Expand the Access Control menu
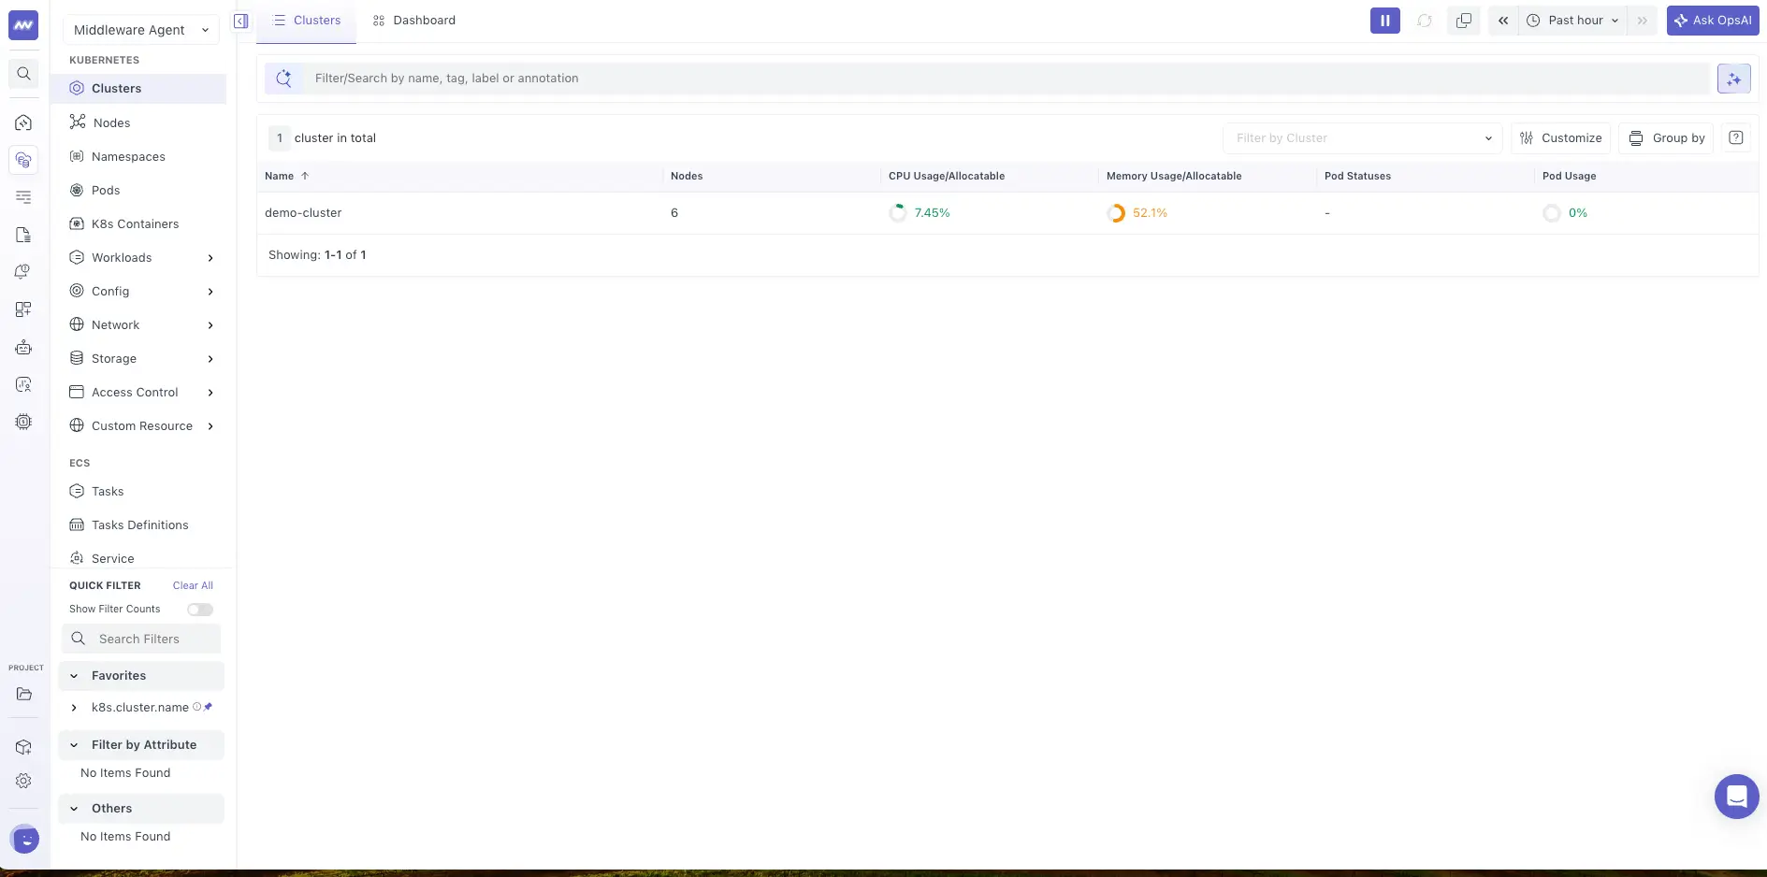 pos(142,393)
